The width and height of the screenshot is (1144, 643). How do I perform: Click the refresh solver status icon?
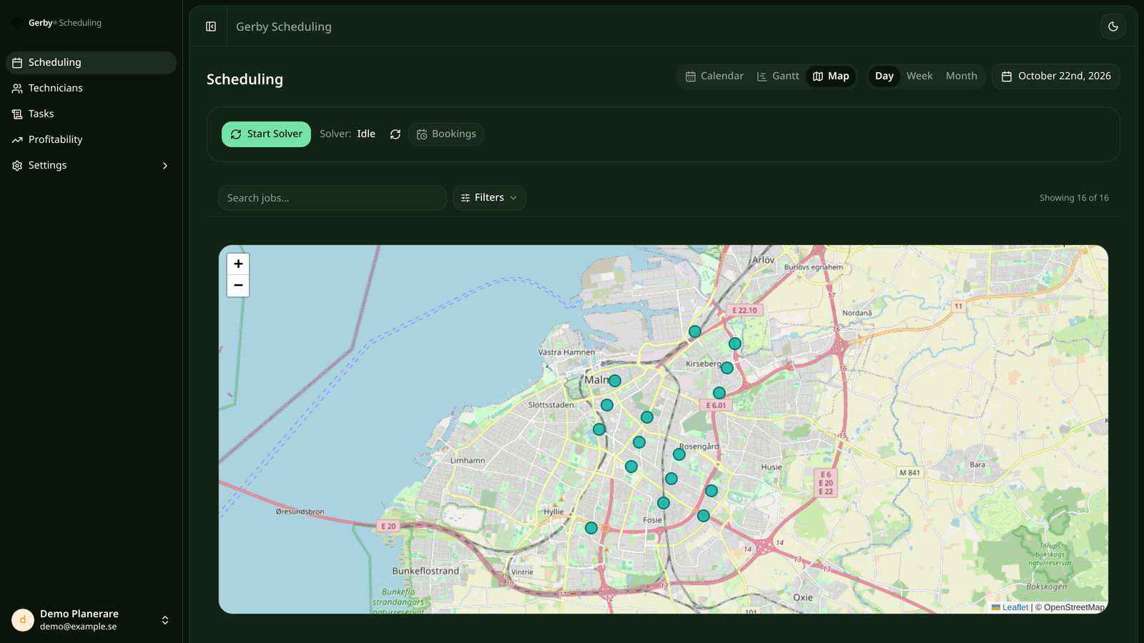(395, 134)
